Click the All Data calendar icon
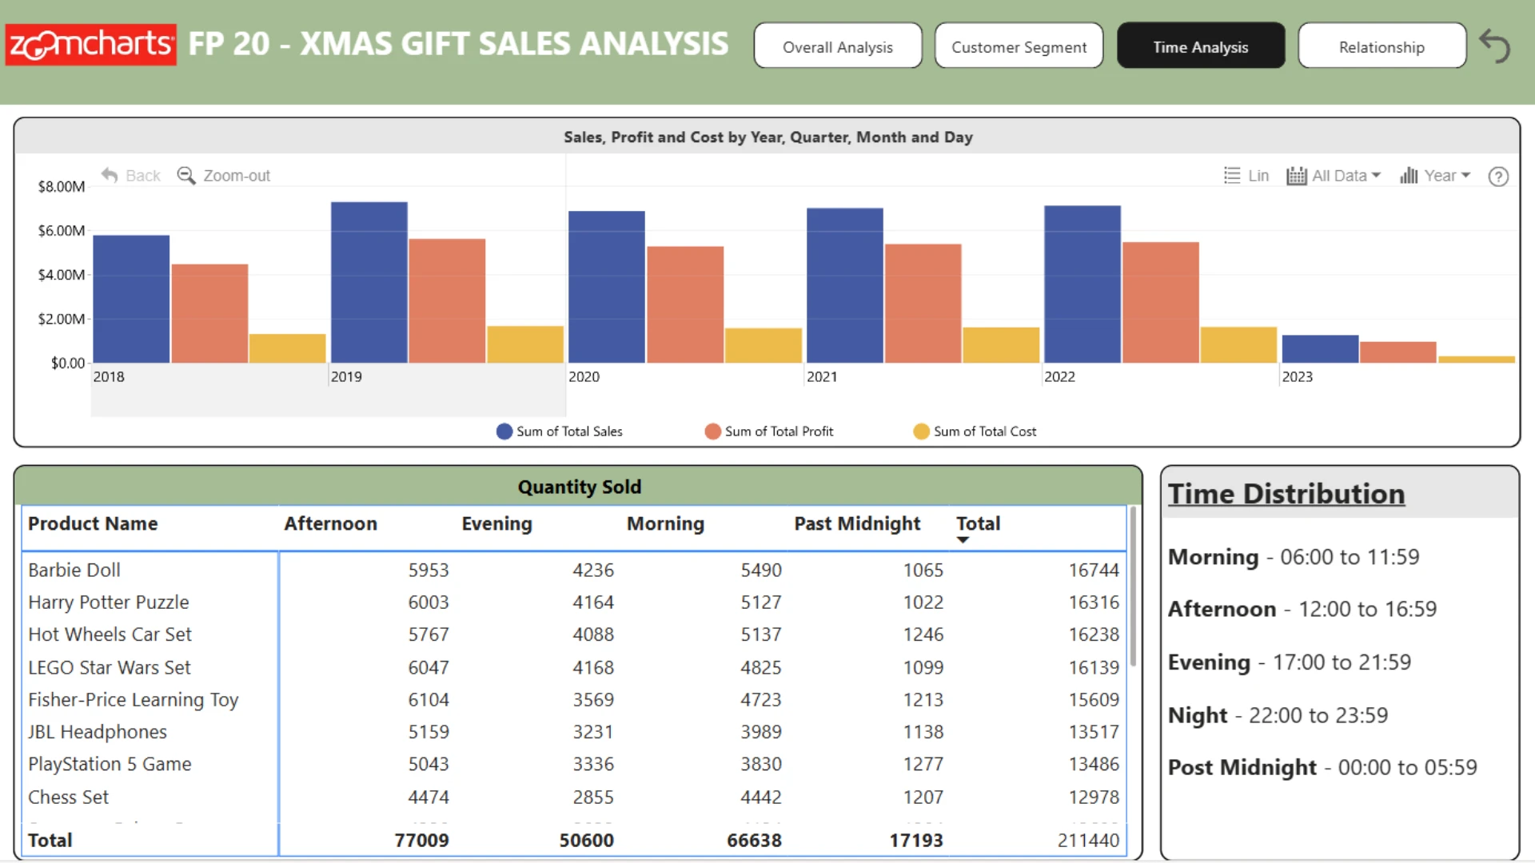This screenshot has height=863, width=1535. tap(1296, 175)
